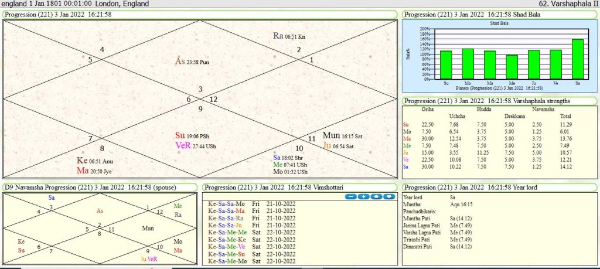Click the plus button in Vimshottari panel
The height and width of the screenshot is (269, 600).
coord(363,196)
